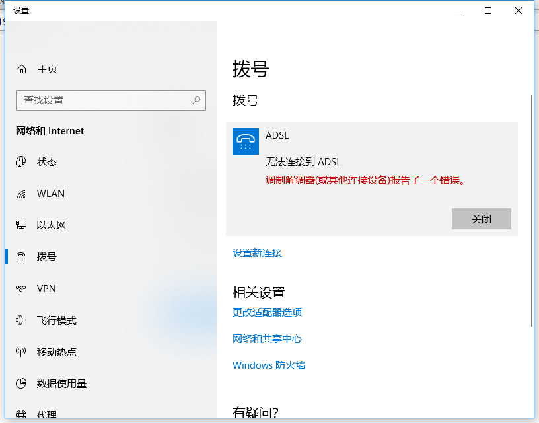
Task: Click the globe icon beside 代理
Action: point(21,414)
